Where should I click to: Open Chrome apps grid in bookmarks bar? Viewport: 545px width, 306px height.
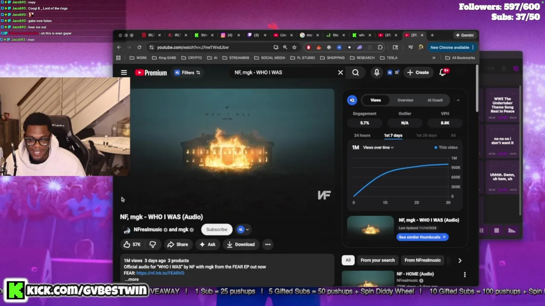(x=118, y=58)
